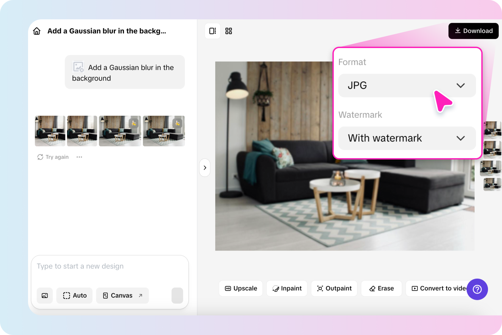Select the Upscale tool
The height and width of the screenshot is (335, 502).
[241, 288]
